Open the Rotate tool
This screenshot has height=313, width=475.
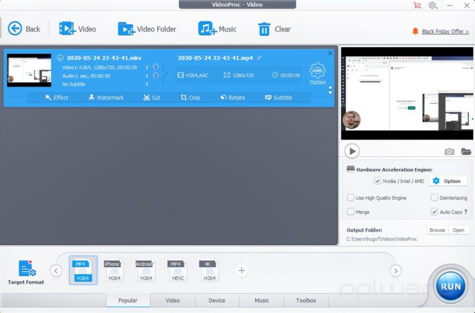click(233, 98)
